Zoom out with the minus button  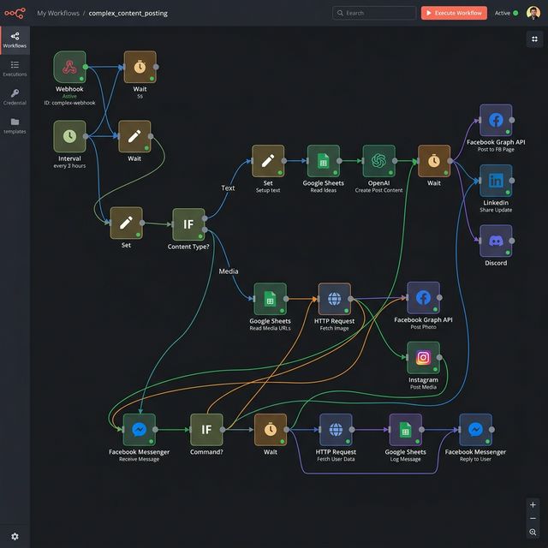[533, 518]
